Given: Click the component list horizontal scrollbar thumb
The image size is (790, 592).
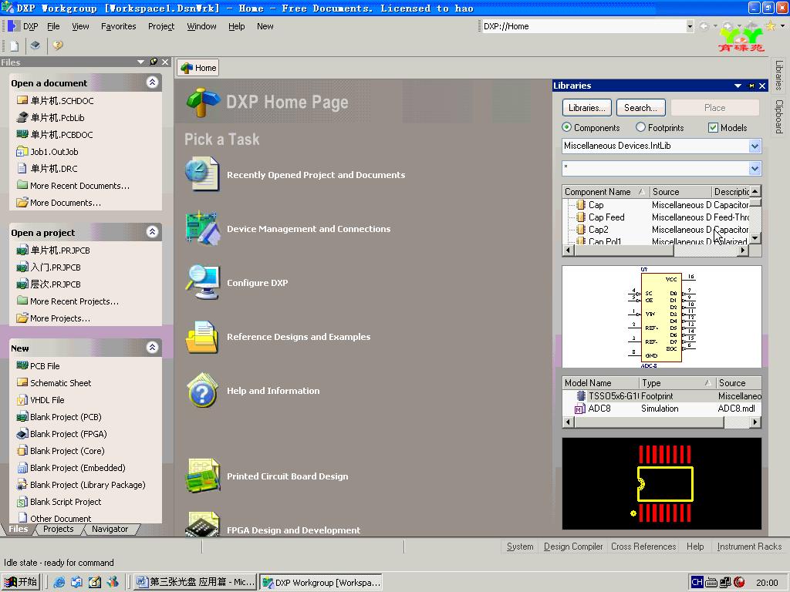Looking at the screenshot, I should pyautogui.click(x=624, y=251).
